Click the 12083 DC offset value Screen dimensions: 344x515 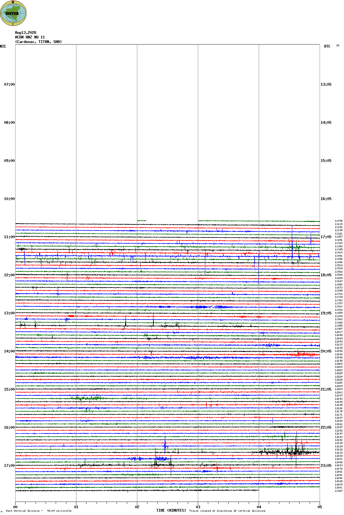[x=339, y=465]
